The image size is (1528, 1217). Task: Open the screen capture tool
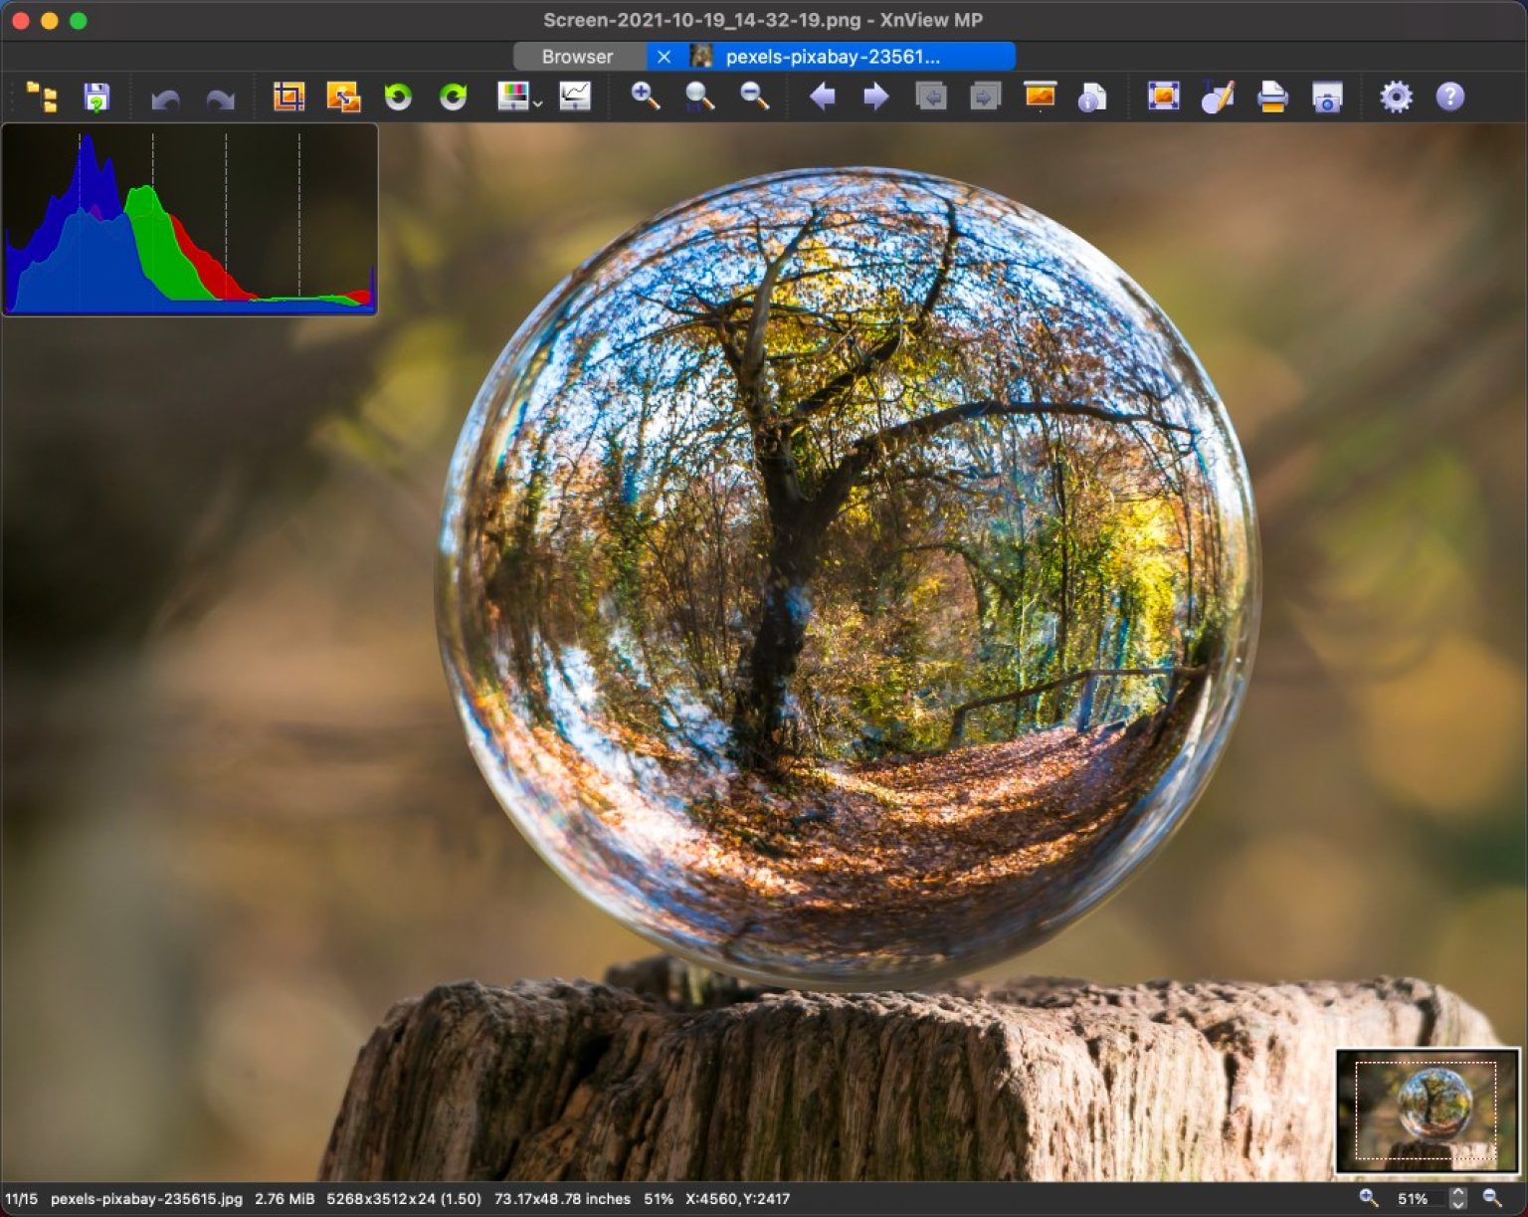[x=1327, y=98]
